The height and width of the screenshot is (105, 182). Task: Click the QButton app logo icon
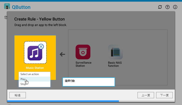click(7, 6)
